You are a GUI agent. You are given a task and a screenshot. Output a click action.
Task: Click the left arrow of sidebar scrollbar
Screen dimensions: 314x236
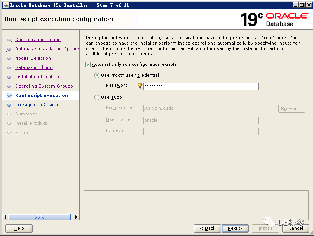(5, 217)
